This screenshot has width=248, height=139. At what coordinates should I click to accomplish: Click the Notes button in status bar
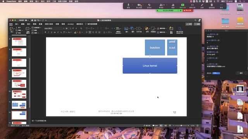coord(147,125)
